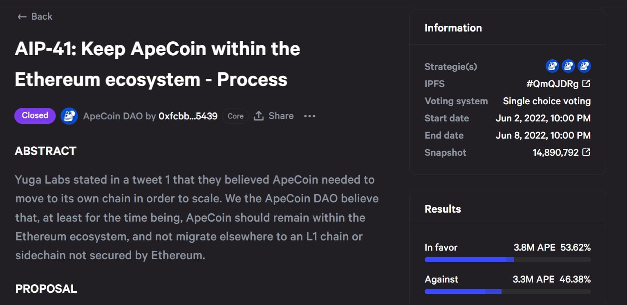Click the Core badge
The height and width of the screenshot is (305, 627).
pos(235,116)
